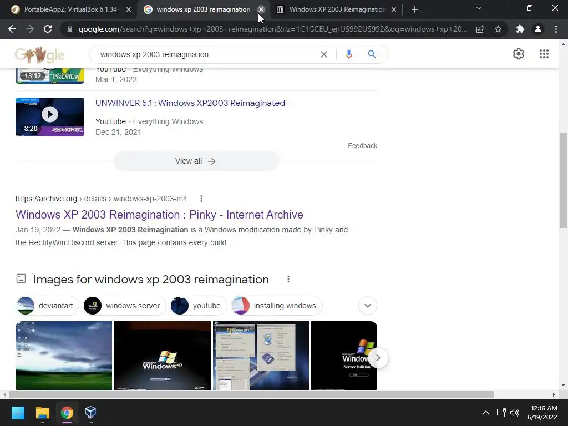Click the scroll down arrow on the page

[563, 385]
